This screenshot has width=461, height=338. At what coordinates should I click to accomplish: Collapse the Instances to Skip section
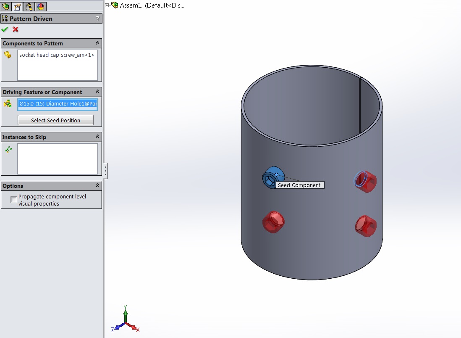pos(97,137)
